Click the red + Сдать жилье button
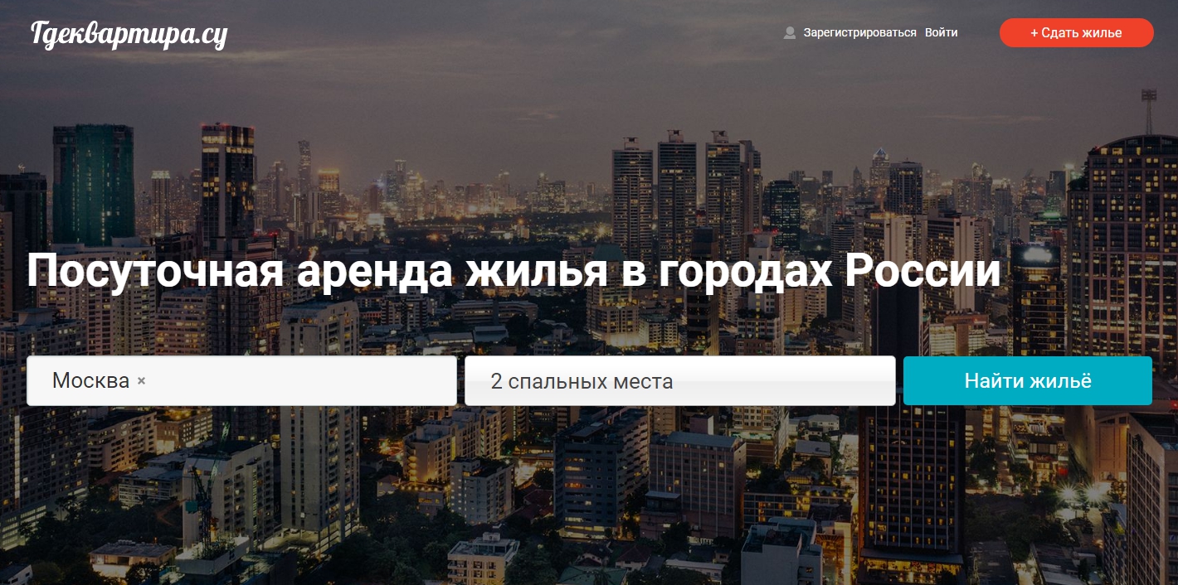Screen dimensions: 1178x585 [x=1076, y=33]
